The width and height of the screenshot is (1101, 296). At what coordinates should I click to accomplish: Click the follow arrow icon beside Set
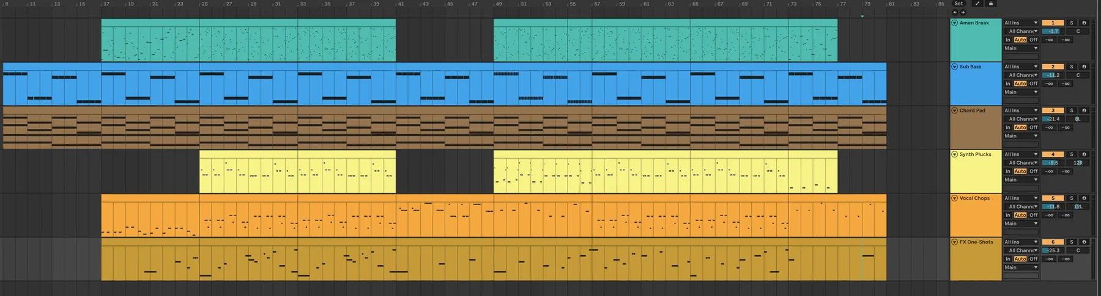pos(977,4)
